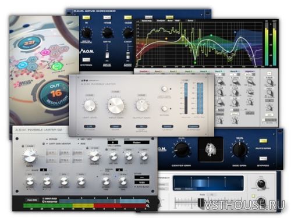
Task: Click Quick Help in the EQ top bar
Action: click(x=147, y=20)
